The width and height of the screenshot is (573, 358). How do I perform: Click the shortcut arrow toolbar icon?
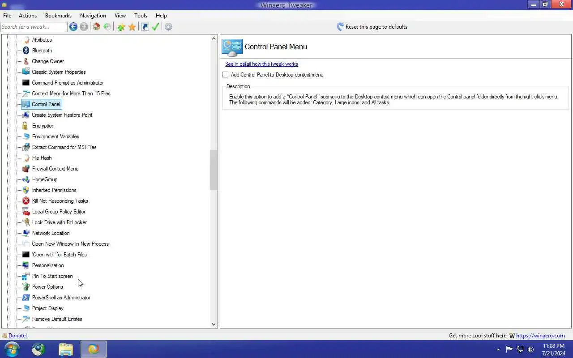click(145, 27)
